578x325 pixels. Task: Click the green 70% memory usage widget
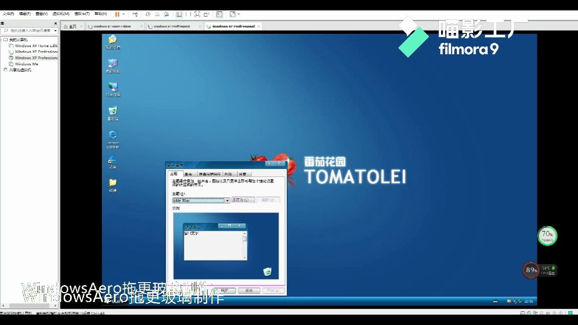click(x=547, y=236)
